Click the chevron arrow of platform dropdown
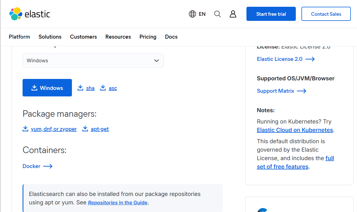Screen dimensions: 357x212 coord(157,61)
